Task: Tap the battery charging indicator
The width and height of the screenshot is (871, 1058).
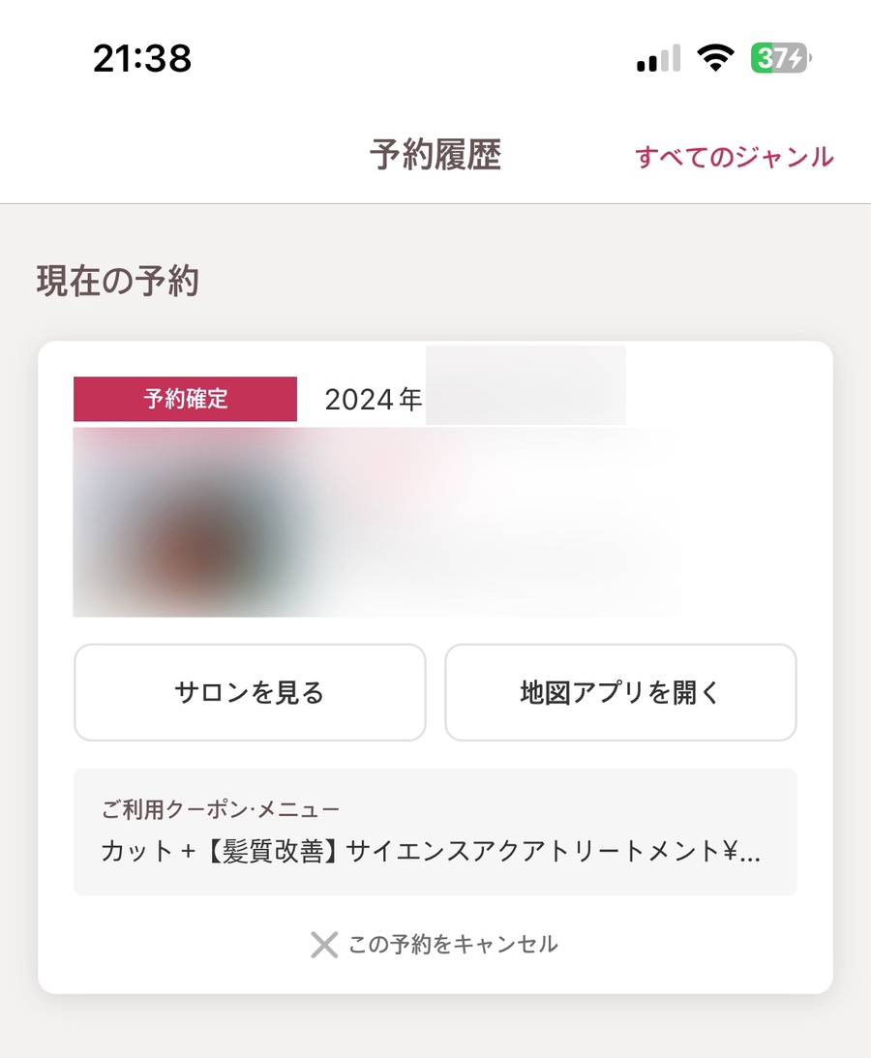Action: [781, 57]
